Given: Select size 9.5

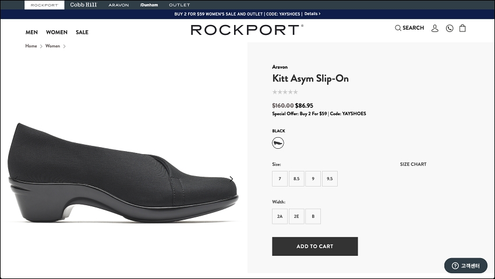Looking at the screenshot, I should coord(330,179).
